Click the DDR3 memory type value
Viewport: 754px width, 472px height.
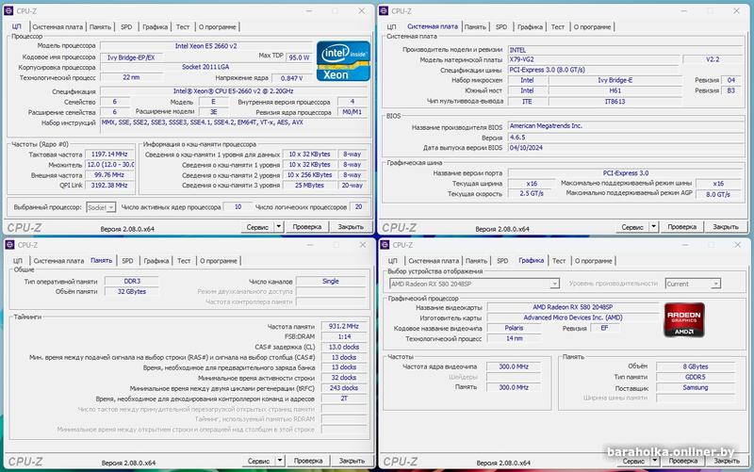(x=132, y=281)
